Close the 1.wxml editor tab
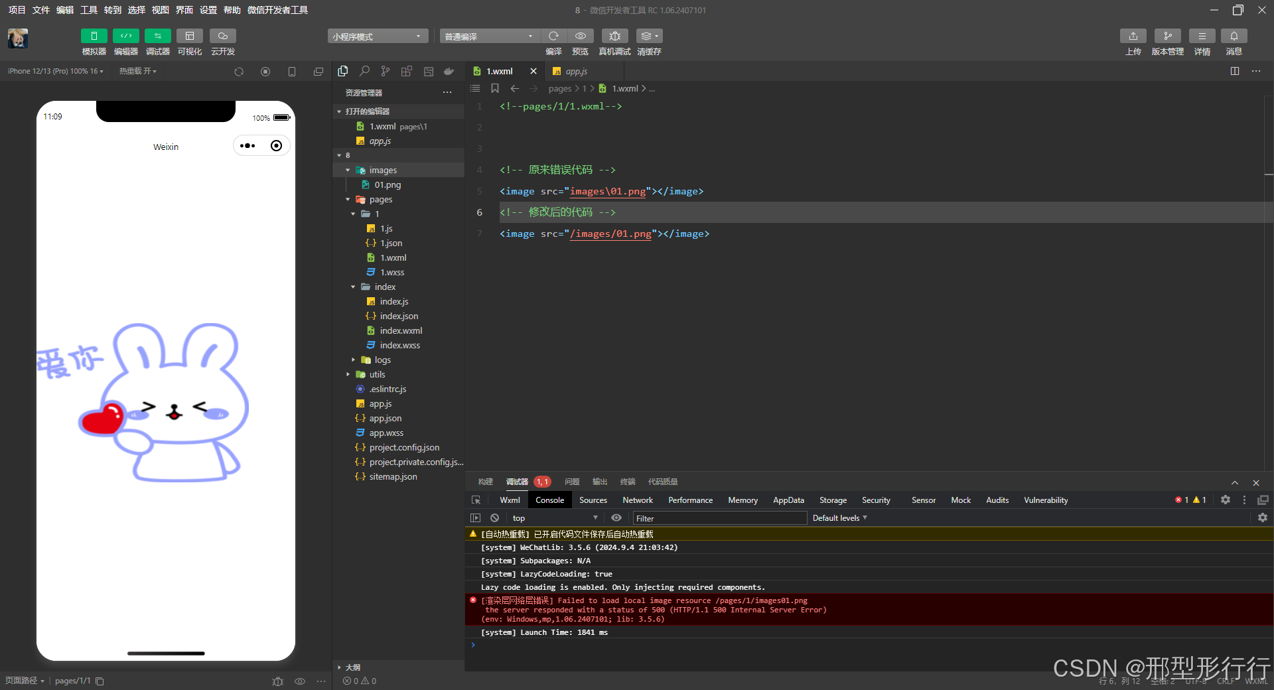Screen dimensions: 1274x690 pyautogui.click(x=533, y=71)
